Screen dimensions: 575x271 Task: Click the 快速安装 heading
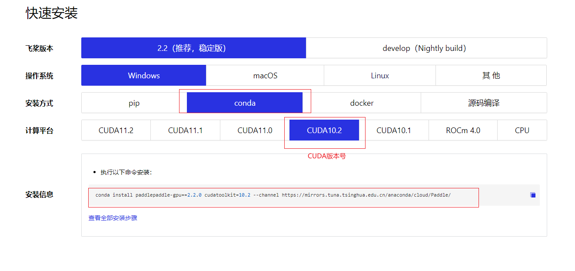pos(52,13)
